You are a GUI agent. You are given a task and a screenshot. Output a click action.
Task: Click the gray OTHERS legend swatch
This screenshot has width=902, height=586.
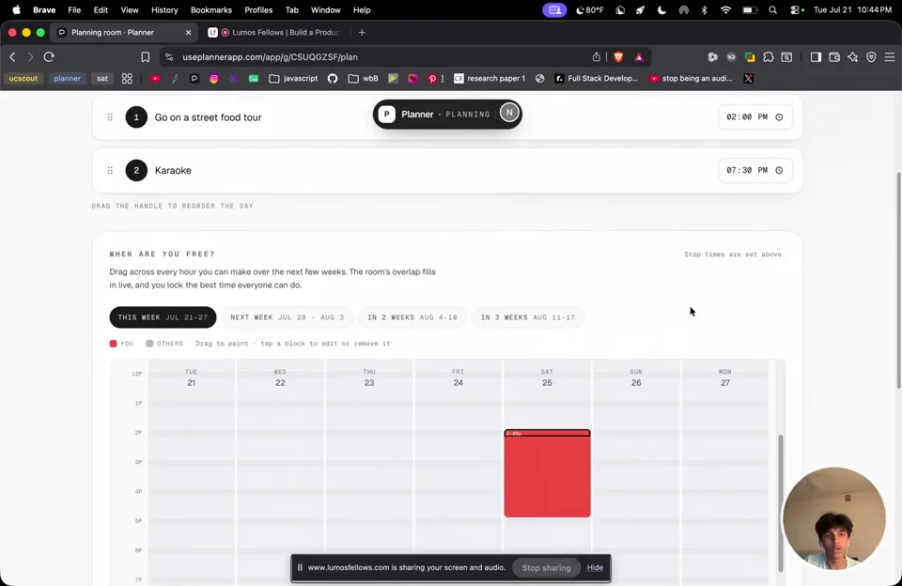[149, 344]
